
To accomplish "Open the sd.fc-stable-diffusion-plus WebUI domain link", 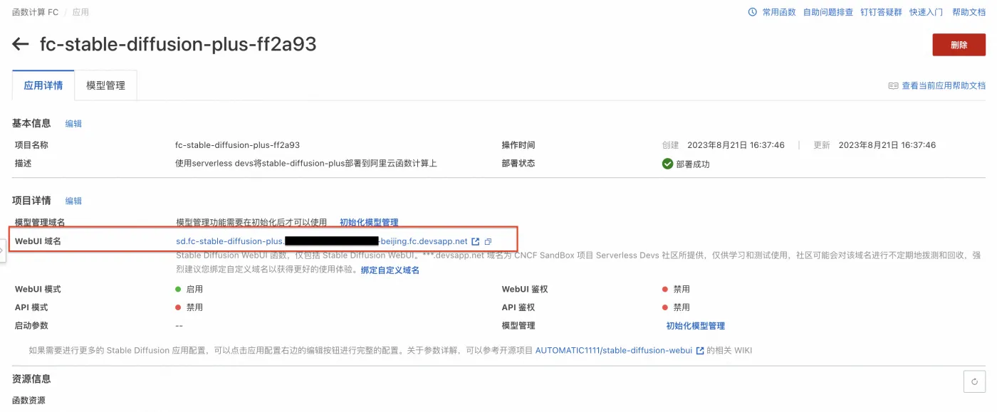I will pos(322,242).
